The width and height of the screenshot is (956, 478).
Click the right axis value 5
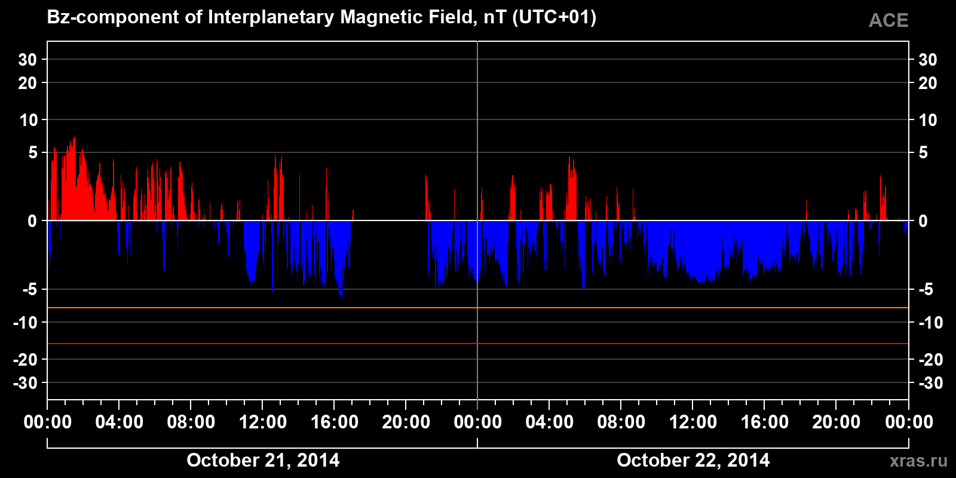[x=923, y=153]
